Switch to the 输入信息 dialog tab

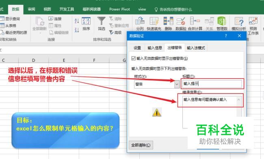[155, 48]
